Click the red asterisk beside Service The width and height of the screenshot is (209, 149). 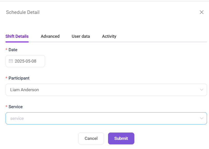pos(6,107)
